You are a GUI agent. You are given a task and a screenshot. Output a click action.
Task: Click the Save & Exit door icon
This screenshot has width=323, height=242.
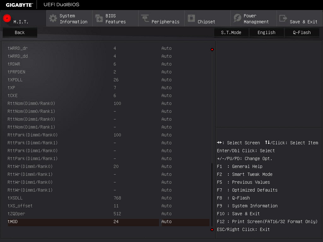(x=283, y=18)
